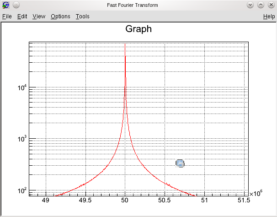Select the "Graph" title text
The image size is (277, 217).
coord(138,29)
